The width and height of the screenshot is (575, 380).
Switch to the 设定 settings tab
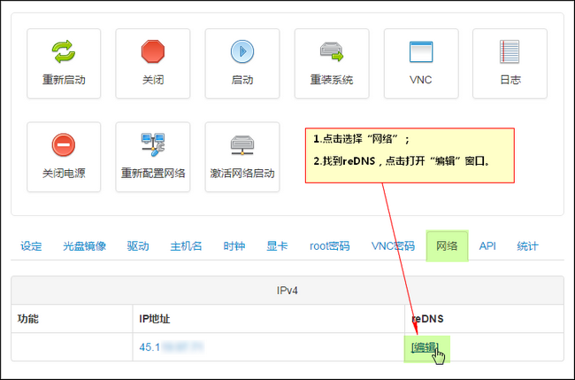click(32, 246)
